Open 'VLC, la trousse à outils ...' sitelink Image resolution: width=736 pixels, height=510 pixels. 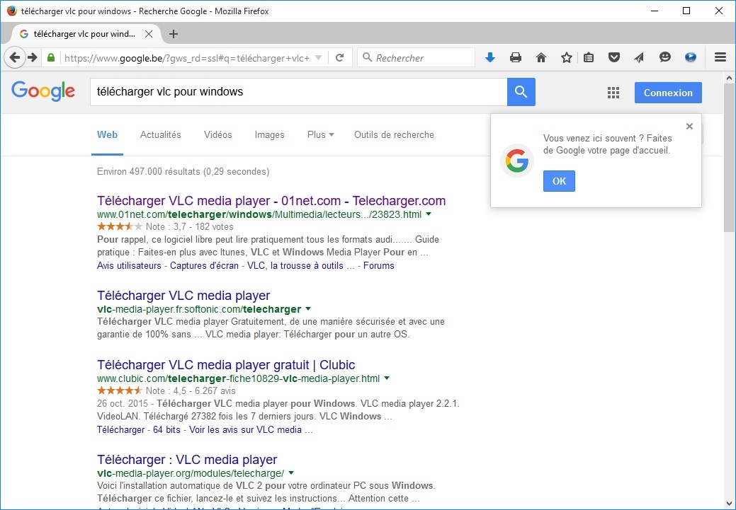(x=301, y=266)
